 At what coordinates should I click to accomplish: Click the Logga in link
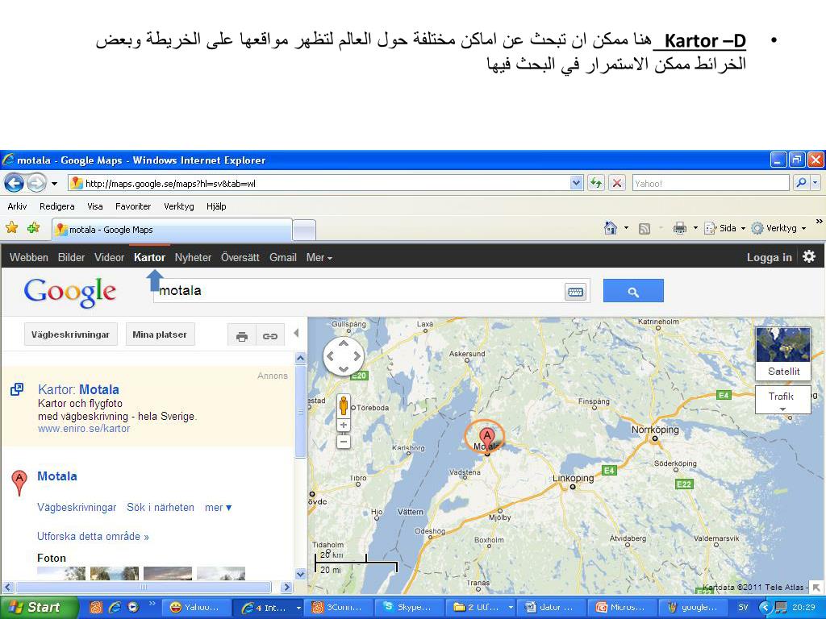pyautogui.click(x=769, y=257)
